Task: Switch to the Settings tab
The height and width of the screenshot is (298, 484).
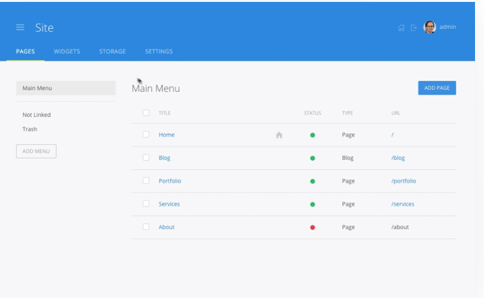Action: click(x=159, y=51)
